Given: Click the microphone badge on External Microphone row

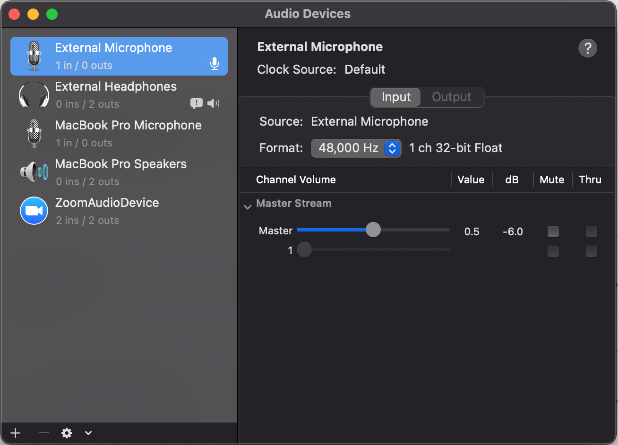Looking at the screenshot, I should 215,63.
